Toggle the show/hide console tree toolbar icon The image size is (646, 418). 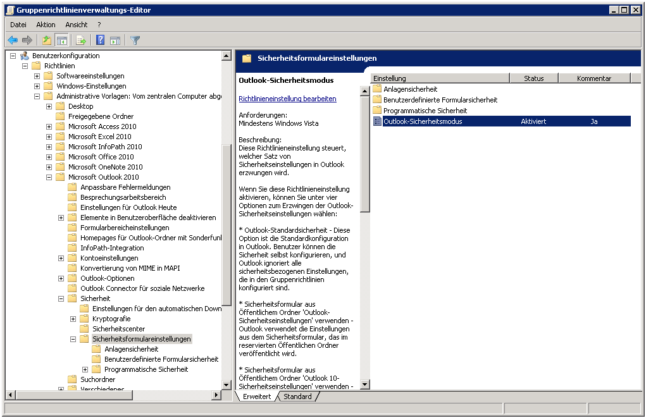pos(62,40)
